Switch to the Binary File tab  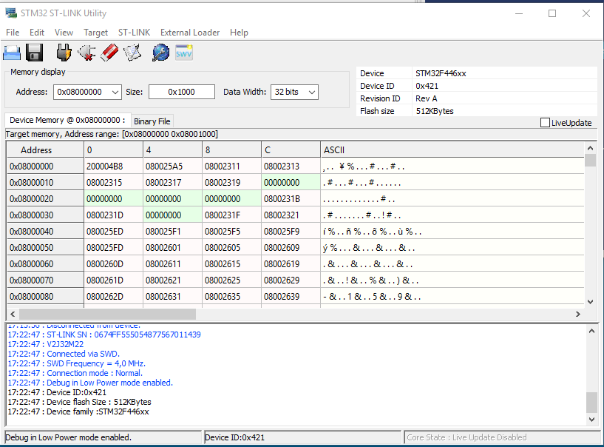(152, 121)
